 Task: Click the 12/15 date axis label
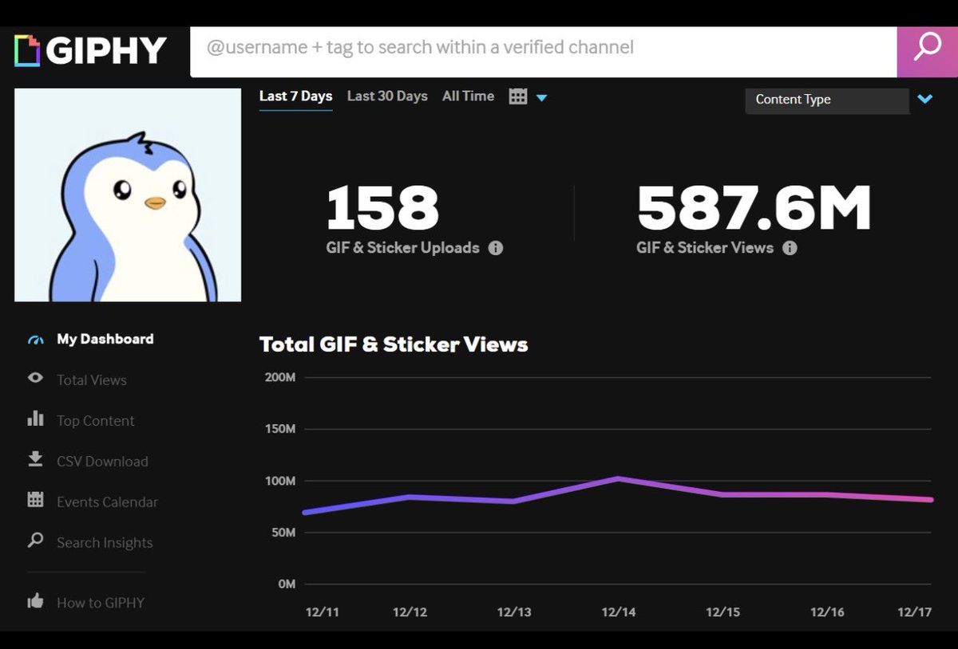[x=723, y=612]
